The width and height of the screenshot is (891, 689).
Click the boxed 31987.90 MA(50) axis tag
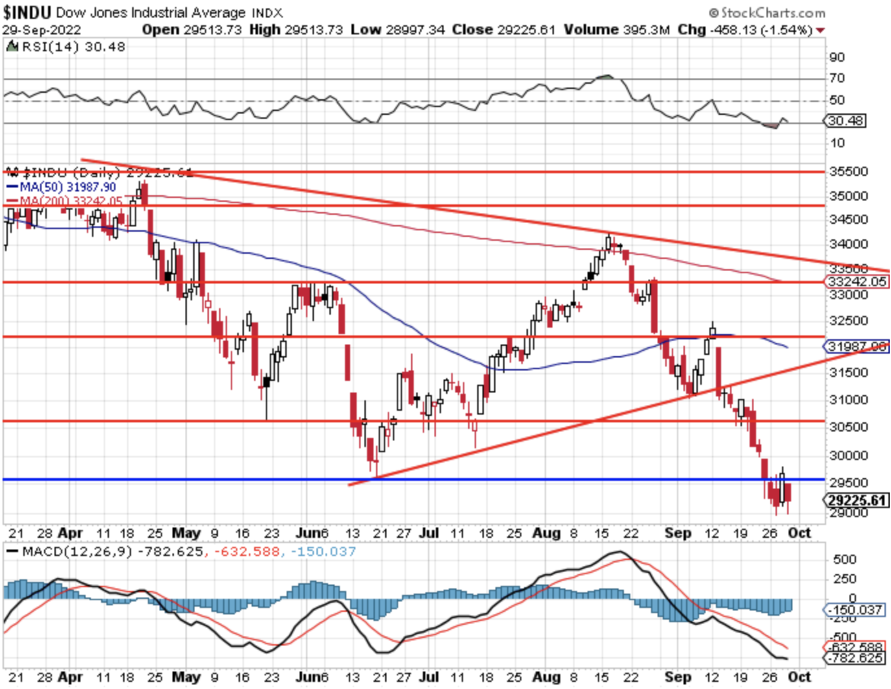857,346
